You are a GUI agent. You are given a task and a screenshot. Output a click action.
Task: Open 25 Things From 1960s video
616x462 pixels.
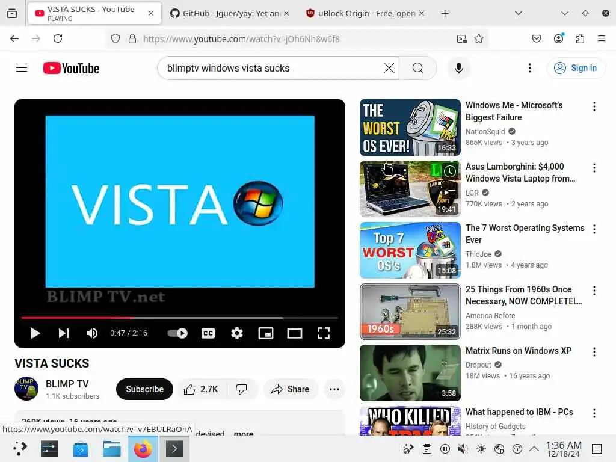tap(410, 312)
